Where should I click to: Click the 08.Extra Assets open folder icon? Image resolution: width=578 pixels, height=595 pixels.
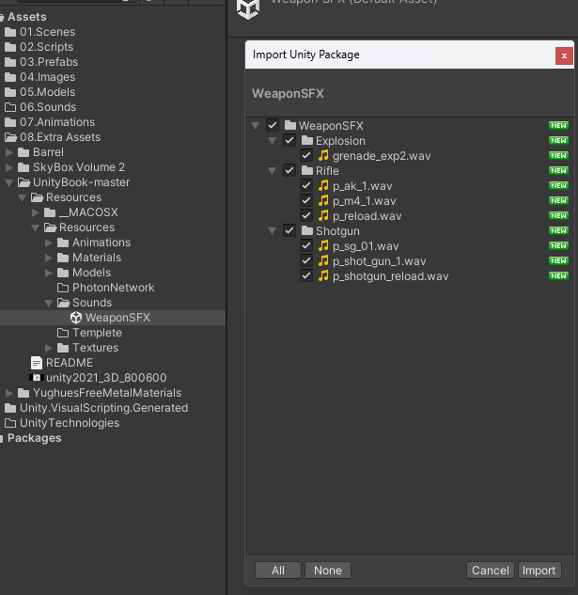pyautogui.click(x=10, y=137)
